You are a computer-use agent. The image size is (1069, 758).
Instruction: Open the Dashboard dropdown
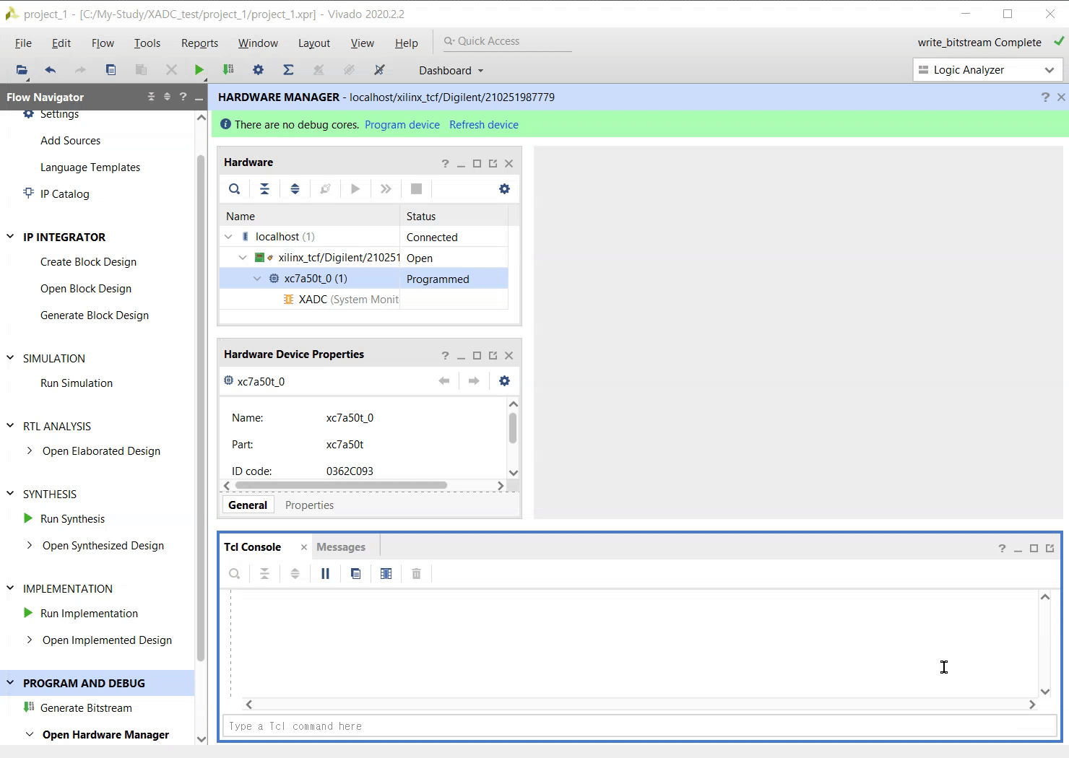[451, 71]
